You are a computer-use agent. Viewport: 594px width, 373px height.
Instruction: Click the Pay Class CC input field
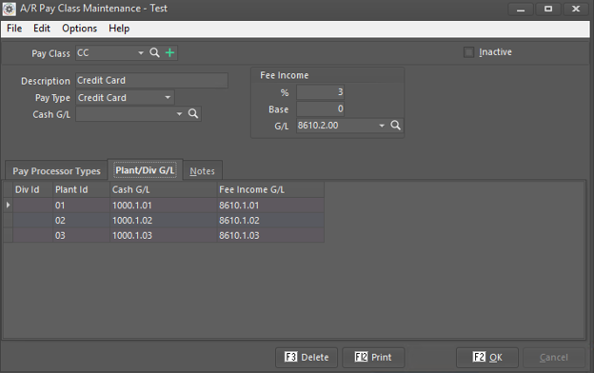pos(106,53)
